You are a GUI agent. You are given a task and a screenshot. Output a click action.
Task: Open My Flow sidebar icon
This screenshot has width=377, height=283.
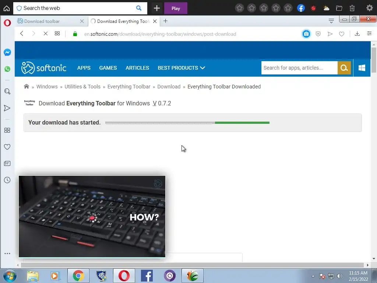7,108
